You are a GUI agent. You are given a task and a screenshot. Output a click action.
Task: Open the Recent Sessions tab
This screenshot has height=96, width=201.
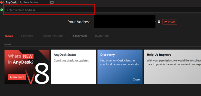(x=52, y=36)
